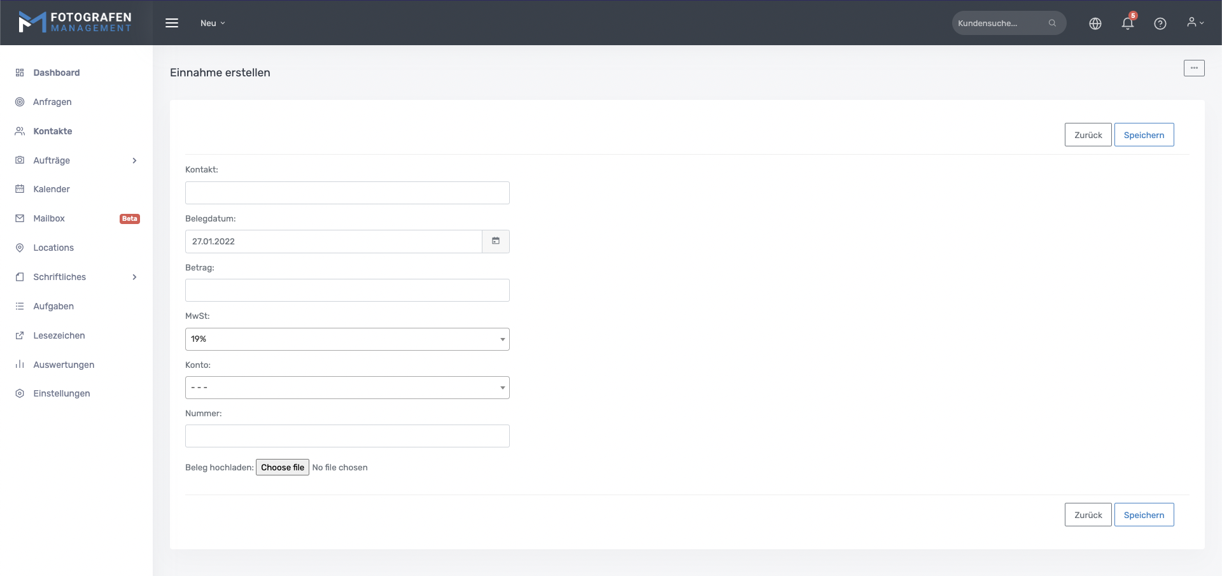Screen dimensions: 1222x576
Task: Open Mailbox from the sidebar
Action: pos(49,218)
